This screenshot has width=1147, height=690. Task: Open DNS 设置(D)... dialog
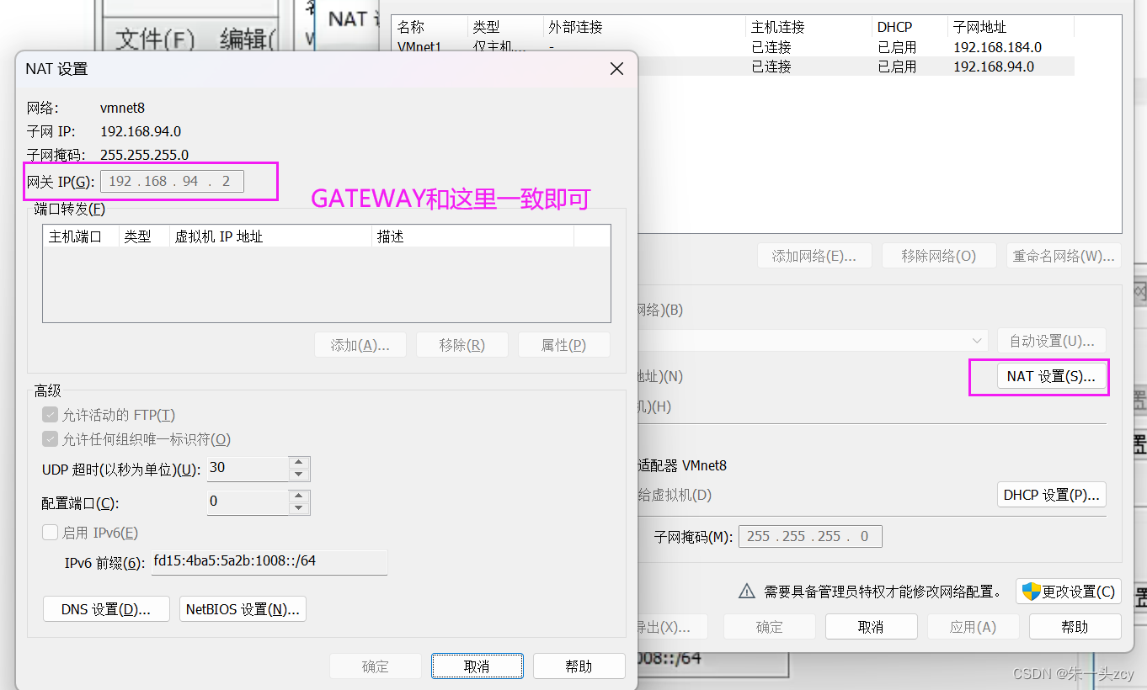click(x=106, y=609)
